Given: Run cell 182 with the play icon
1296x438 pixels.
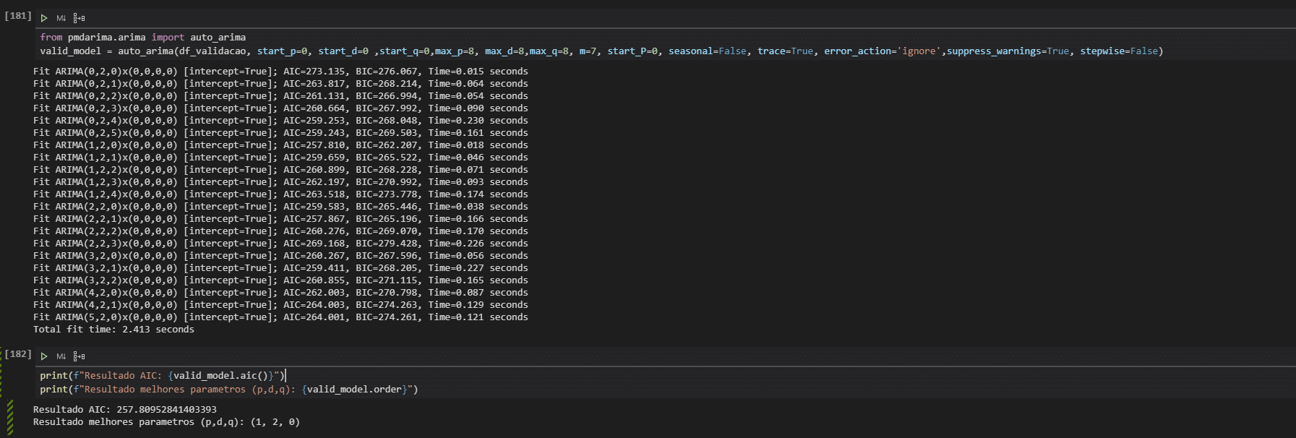Looking at the screenshot, I should (44, 356).
